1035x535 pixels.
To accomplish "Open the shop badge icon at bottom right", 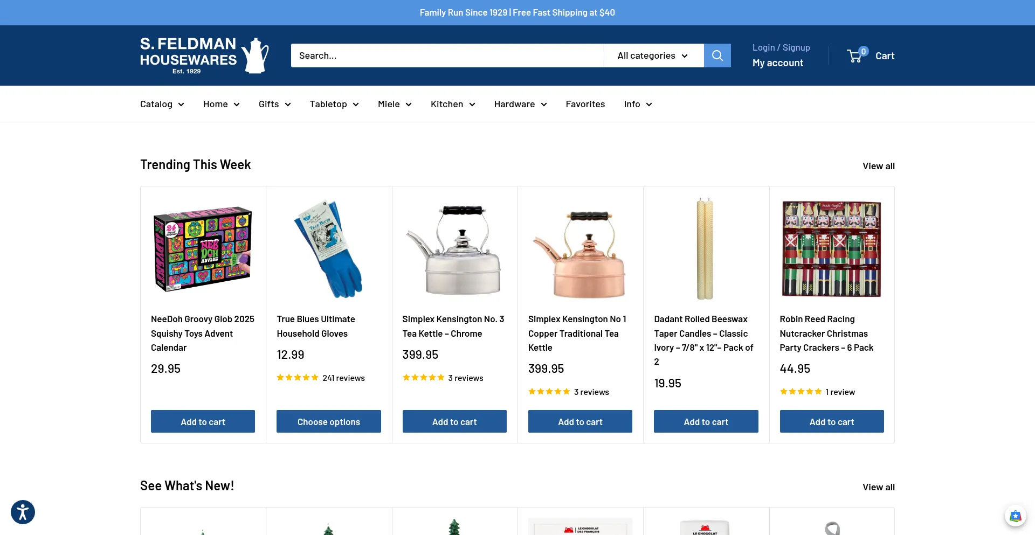I will coord(1015,516).
